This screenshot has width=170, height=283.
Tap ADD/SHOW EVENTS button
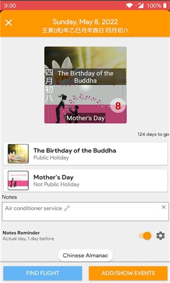point(128,273)
